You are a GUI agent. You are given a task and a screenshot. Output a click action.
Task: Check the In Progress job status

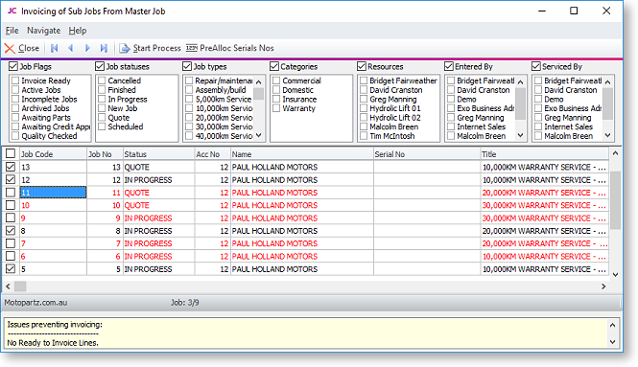point(102,99)
